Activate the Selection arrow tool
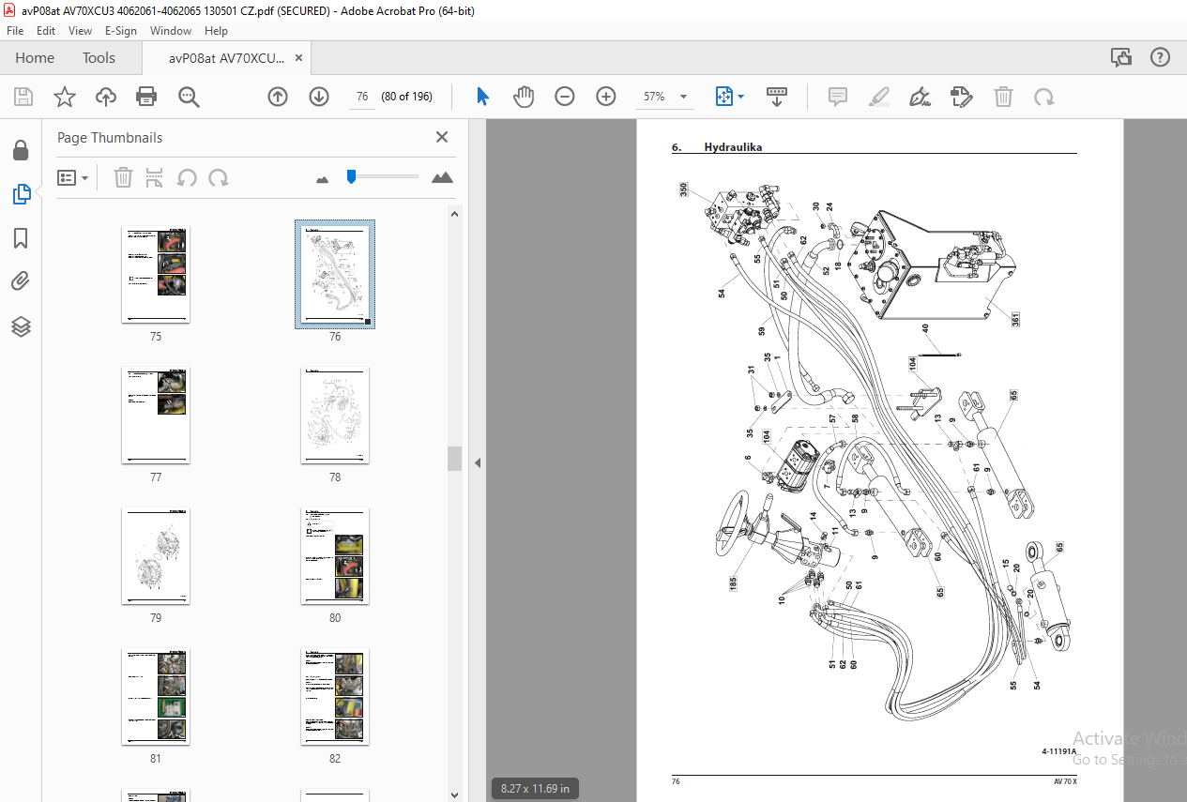 coord(482,97)
